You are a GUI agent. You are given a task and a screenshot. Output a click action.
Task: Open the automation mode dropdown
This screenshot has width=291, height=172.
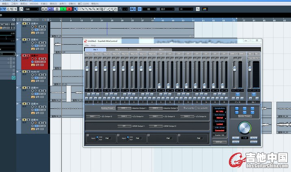32,9
